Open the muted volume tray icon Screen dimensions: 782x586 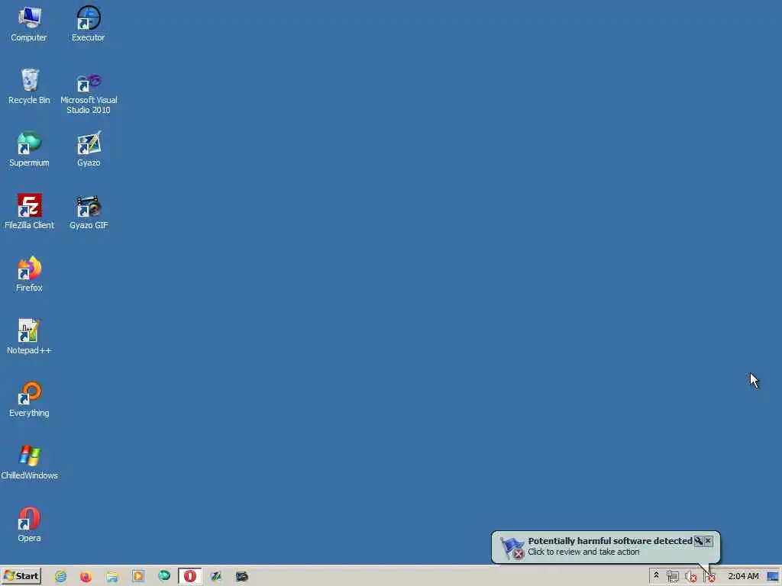(690, 577)
